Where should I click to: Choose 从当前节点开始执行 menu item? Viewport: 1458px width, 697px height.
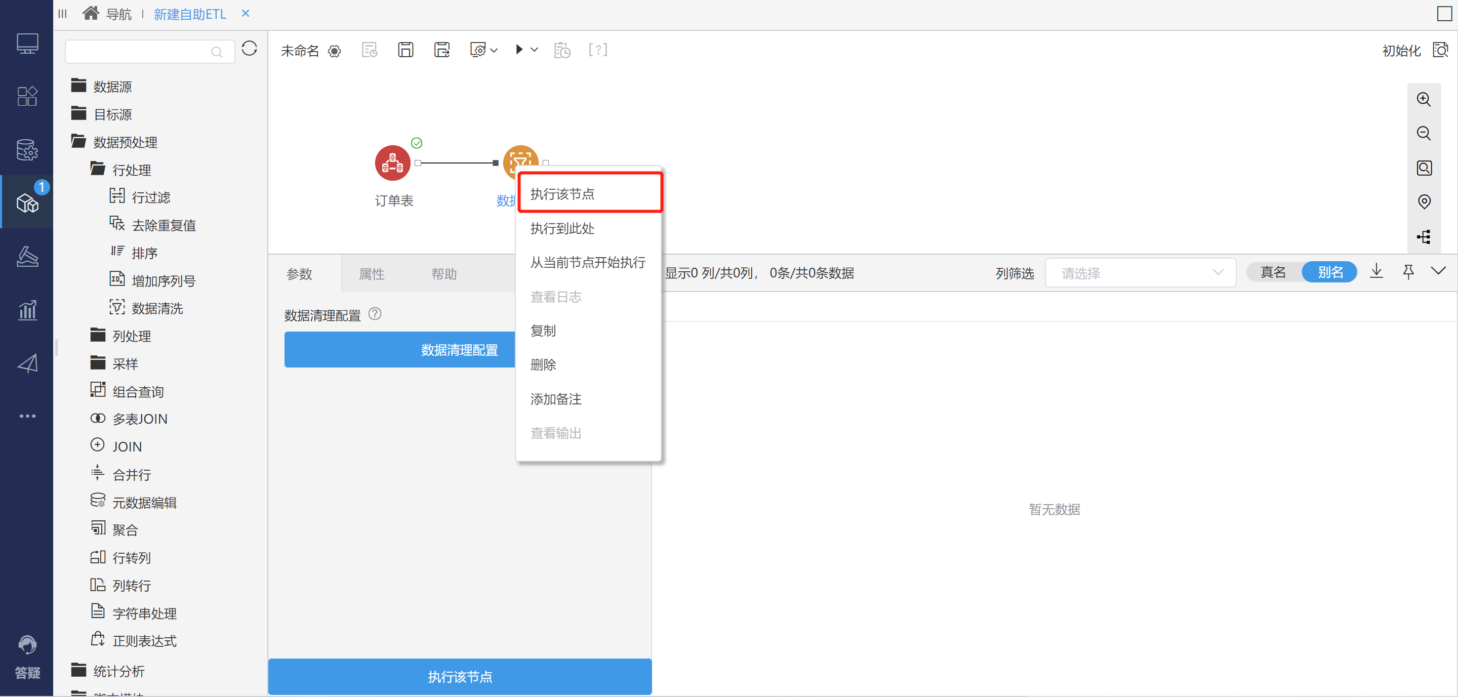click(x=589, y=263)
